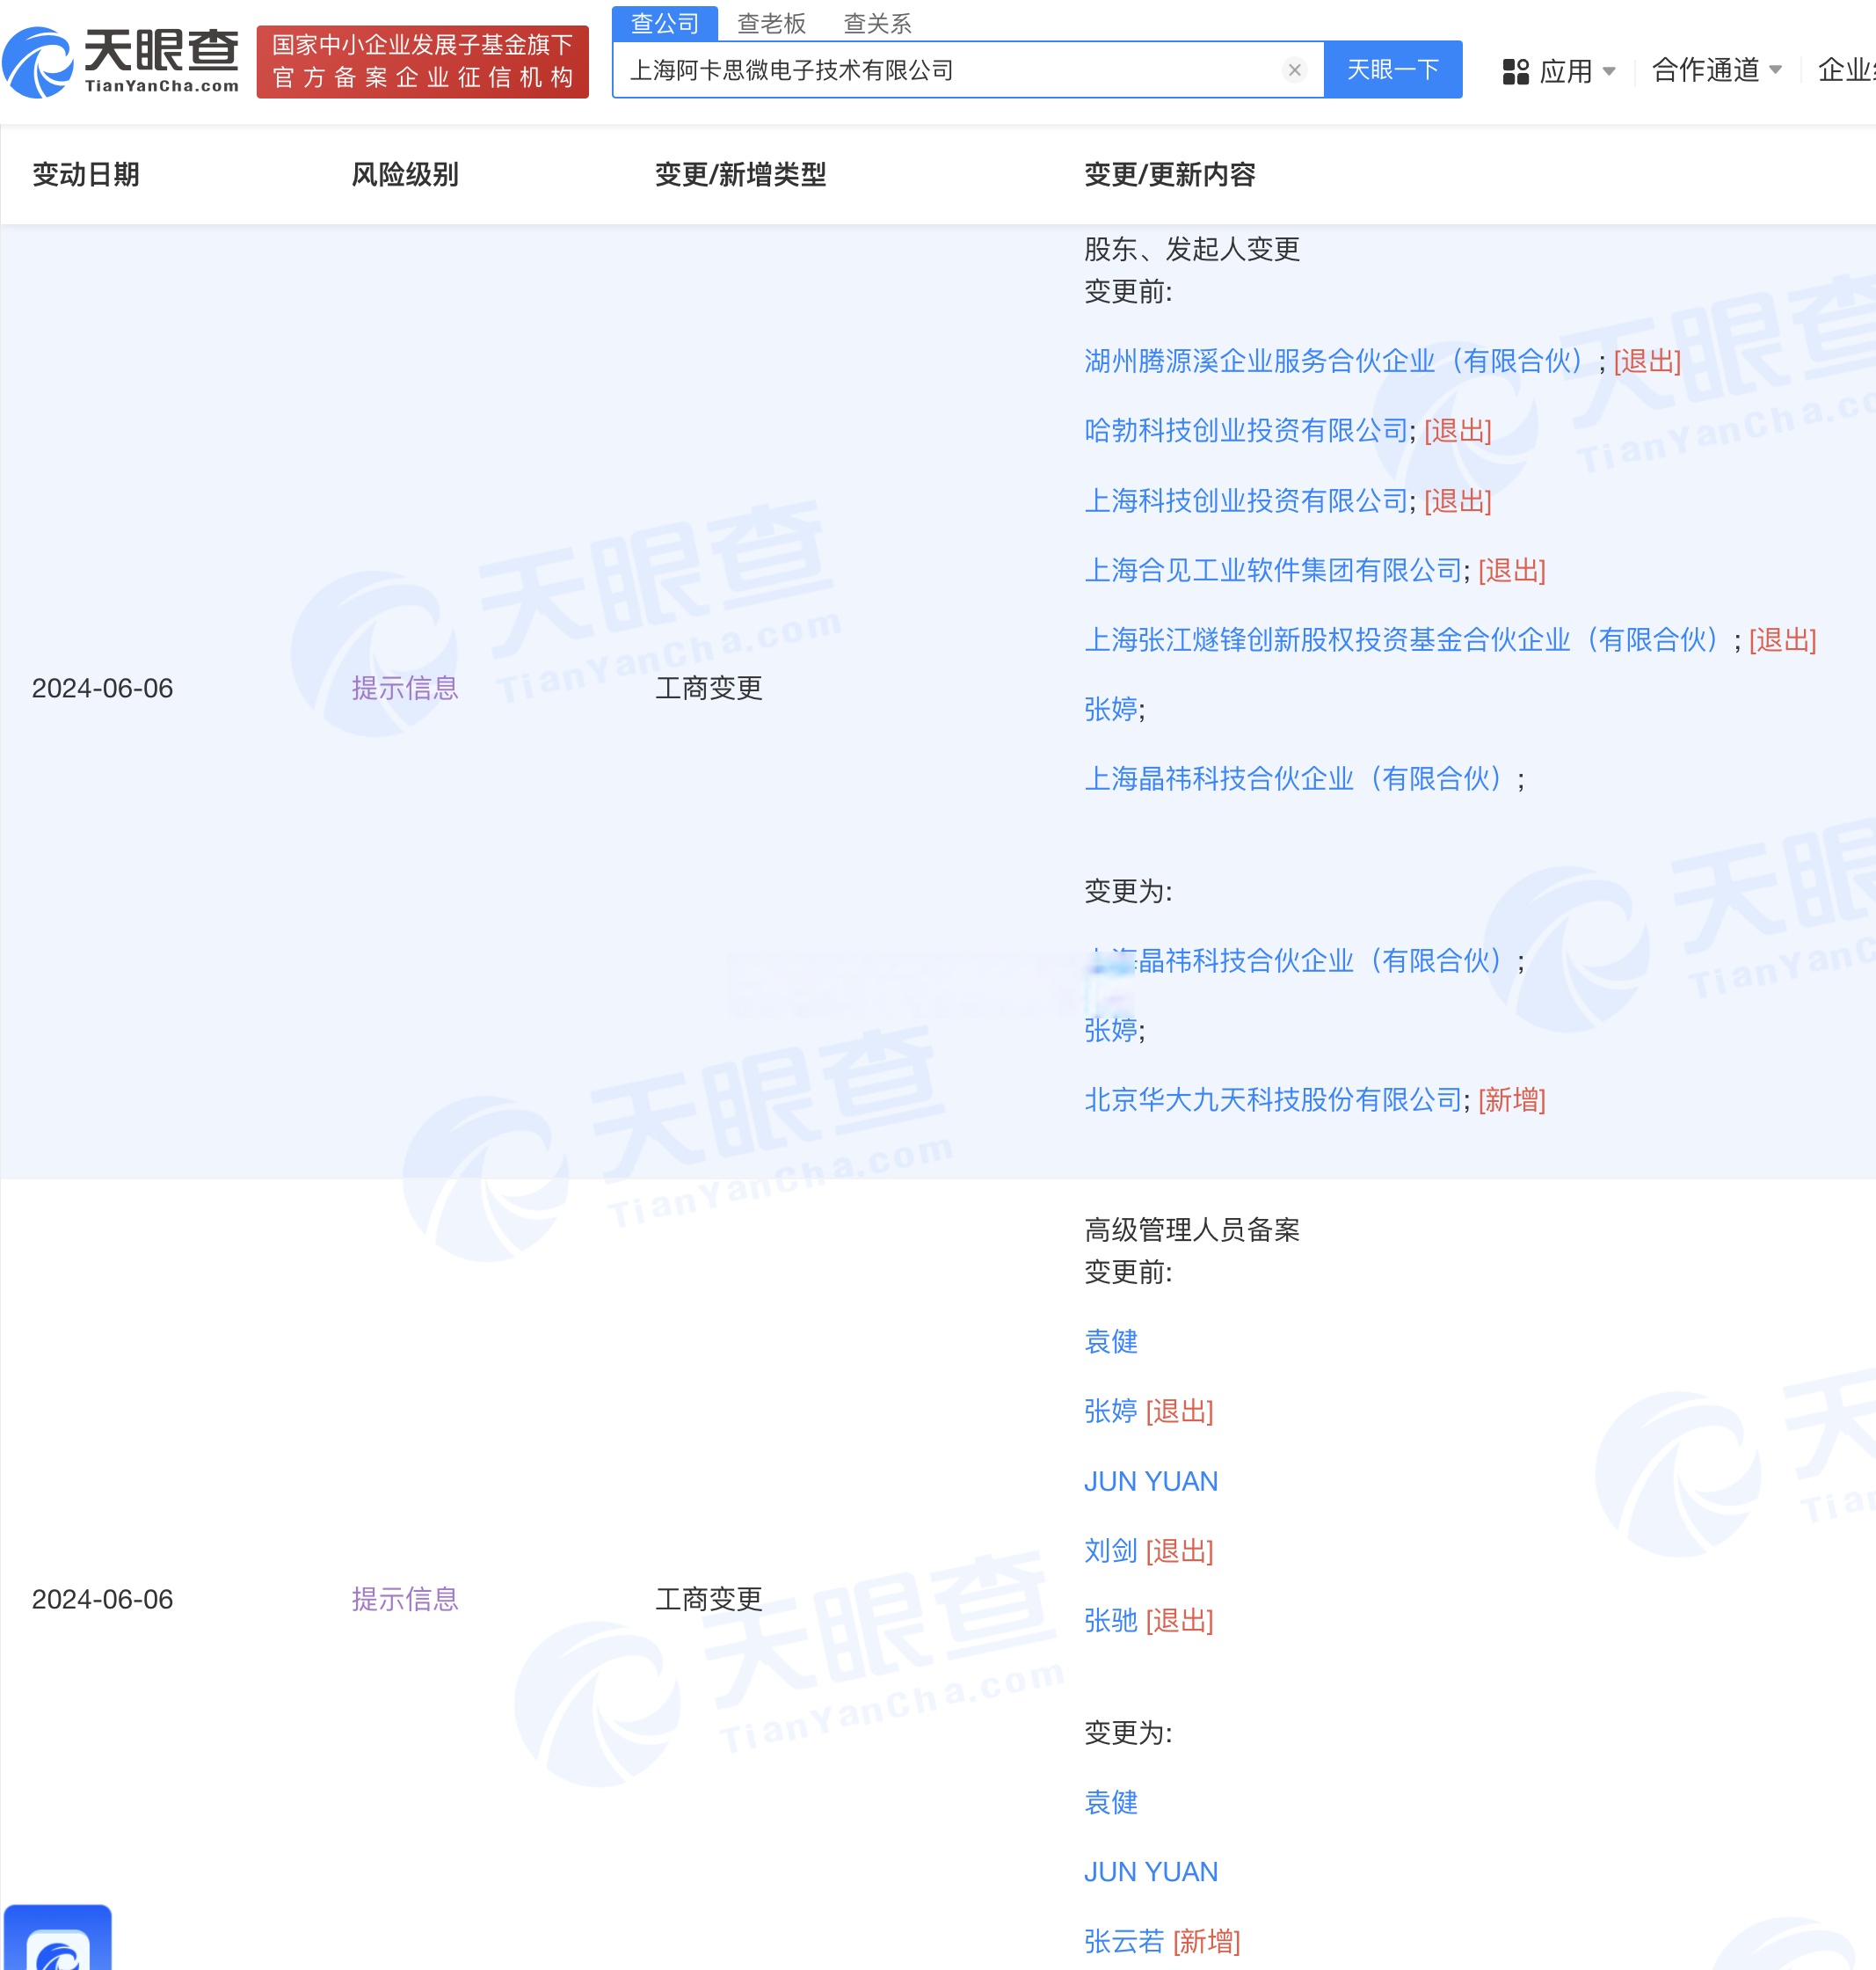Click 提示信息 in executive filing row

405,1599
